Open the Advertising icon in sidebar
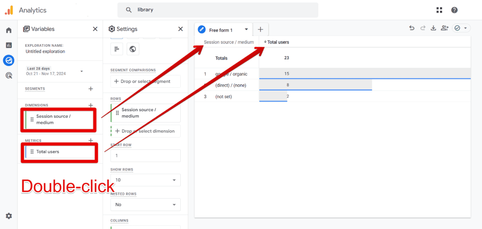Viewport: 482px width, 229px height. (8, 75)
